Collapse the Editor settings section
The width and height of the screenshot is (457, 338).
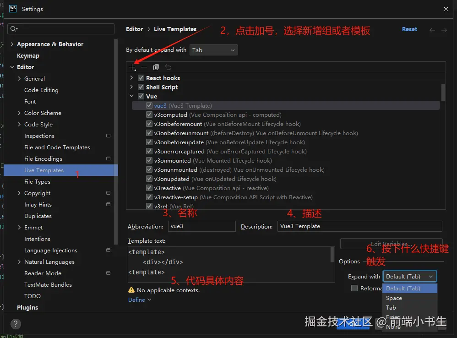tap(12, 67)
